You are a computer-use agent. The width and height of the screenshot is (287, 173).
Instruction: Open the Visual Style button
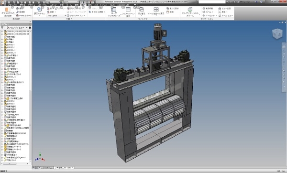[39, 11]
